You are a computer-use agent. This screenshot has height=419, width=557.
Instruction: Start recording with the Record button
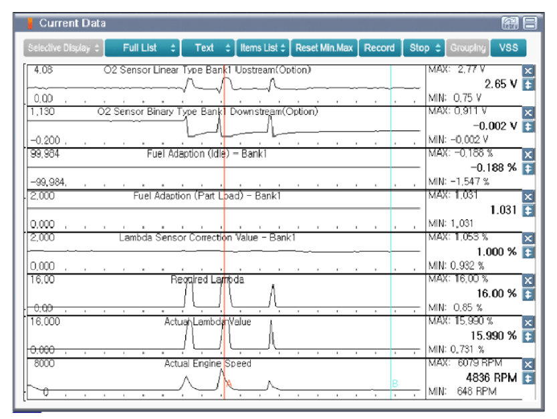[378, 48]
